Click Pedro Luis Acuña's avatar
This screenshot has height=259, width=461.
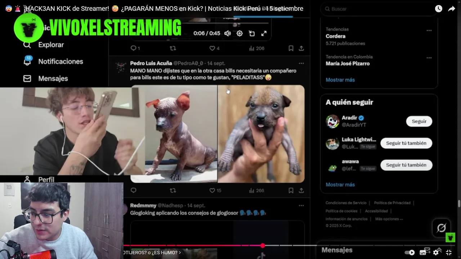click(x=121, y=67)
